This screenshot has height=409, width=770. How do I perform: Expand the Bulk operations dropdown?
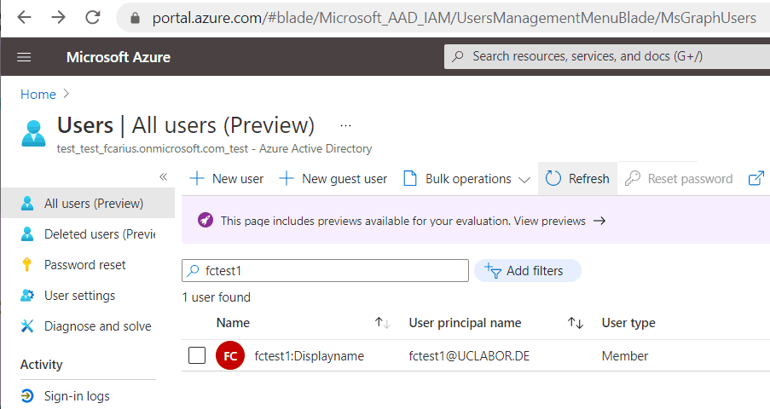click(467, 179)
